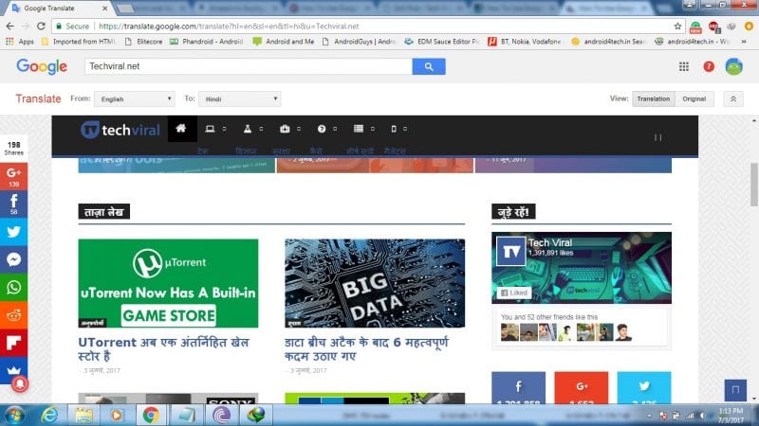Open the how-to question mark icon

(322, 129)
